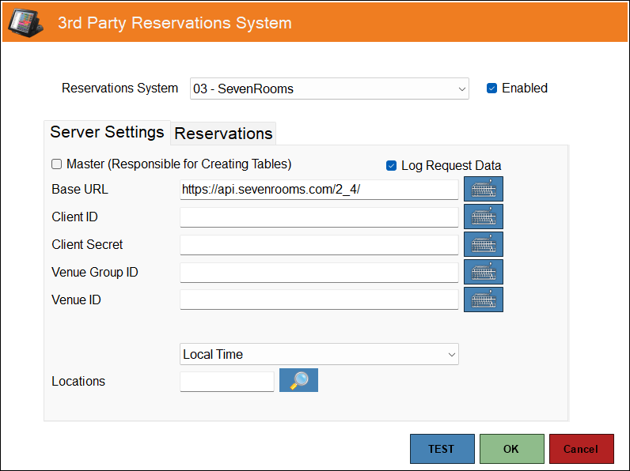Click the Locations magnifying glass search icon
The image size is (630, 471).
pos(298,381)
